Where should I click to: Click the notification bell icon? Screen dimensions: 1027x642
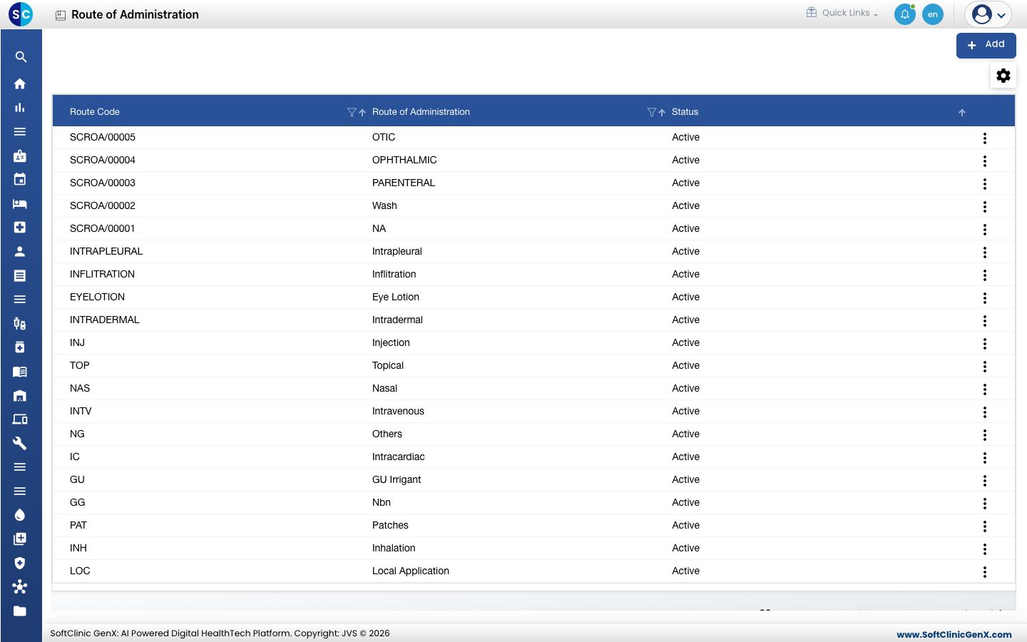pyautogui.click(x=904, y=14)
